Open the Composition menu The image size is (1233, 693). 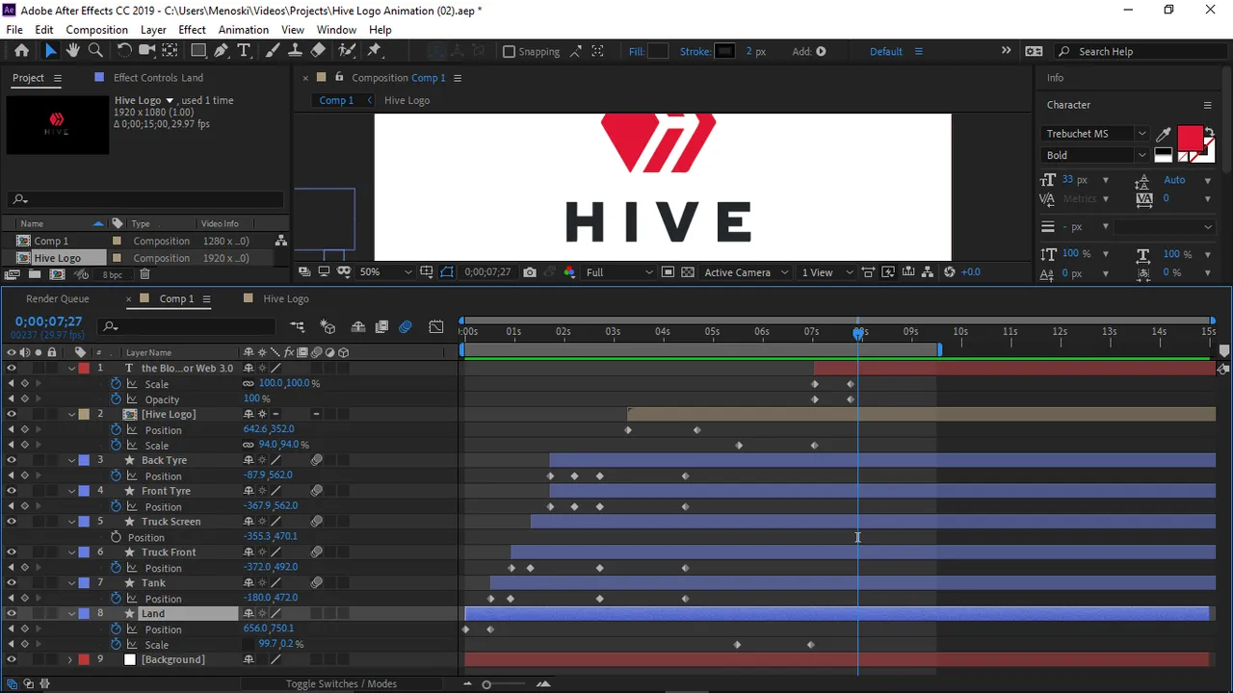(96, 30)
